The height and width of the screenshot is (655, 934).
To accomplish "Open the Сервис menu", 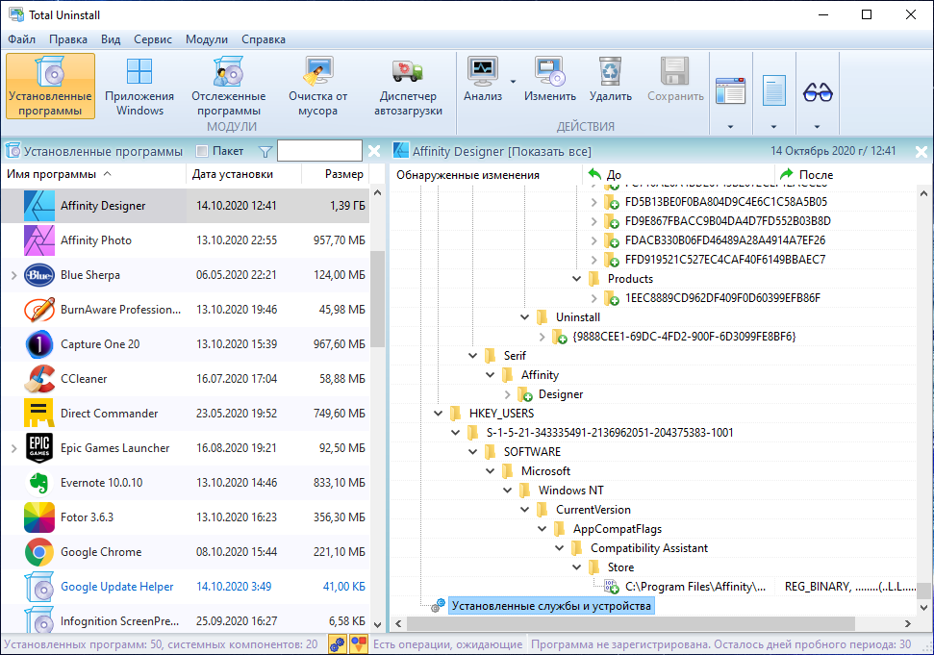I will 153,39.
